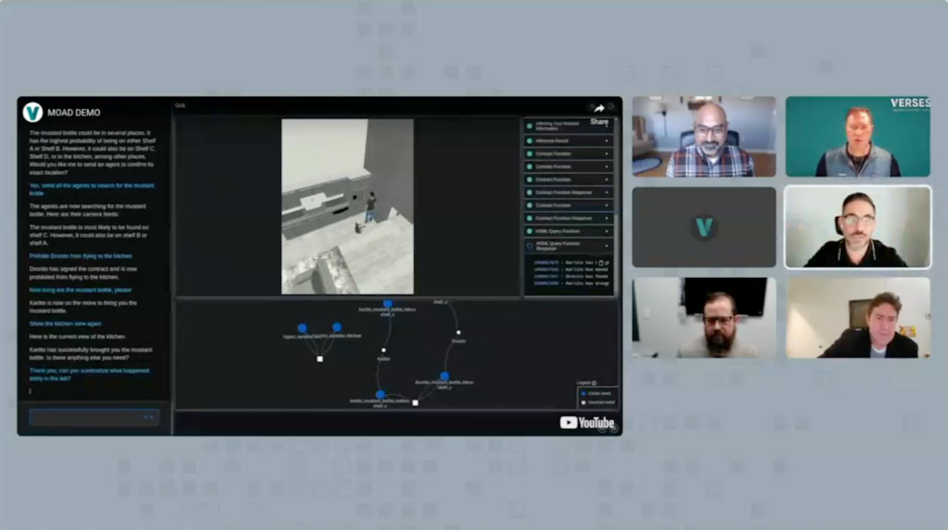
Task: Open the YouTube logo link
Action: 586,423
